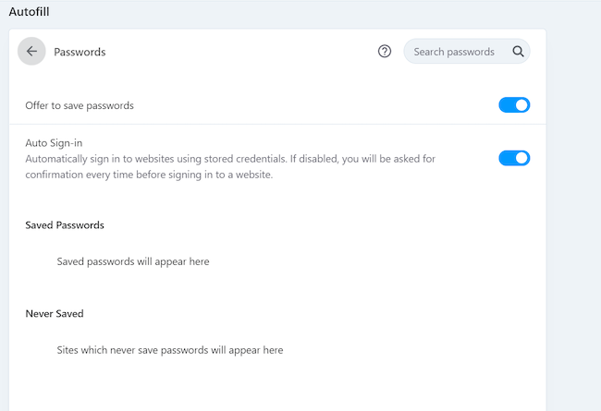Select the Saved Passwords heading
This screenshot has width=601, height=411.
65,224
